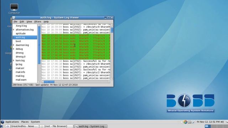Open the Applications panel menu
This screenshot has height=128, width=228.
[12, 122]
